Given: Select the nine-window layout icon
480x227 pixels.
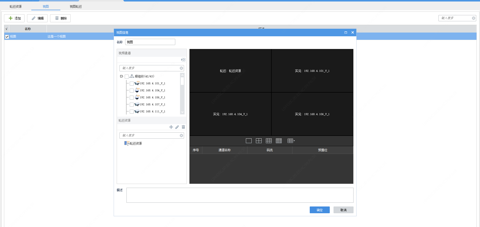Looking at the screenshot, I should [269, 141].
